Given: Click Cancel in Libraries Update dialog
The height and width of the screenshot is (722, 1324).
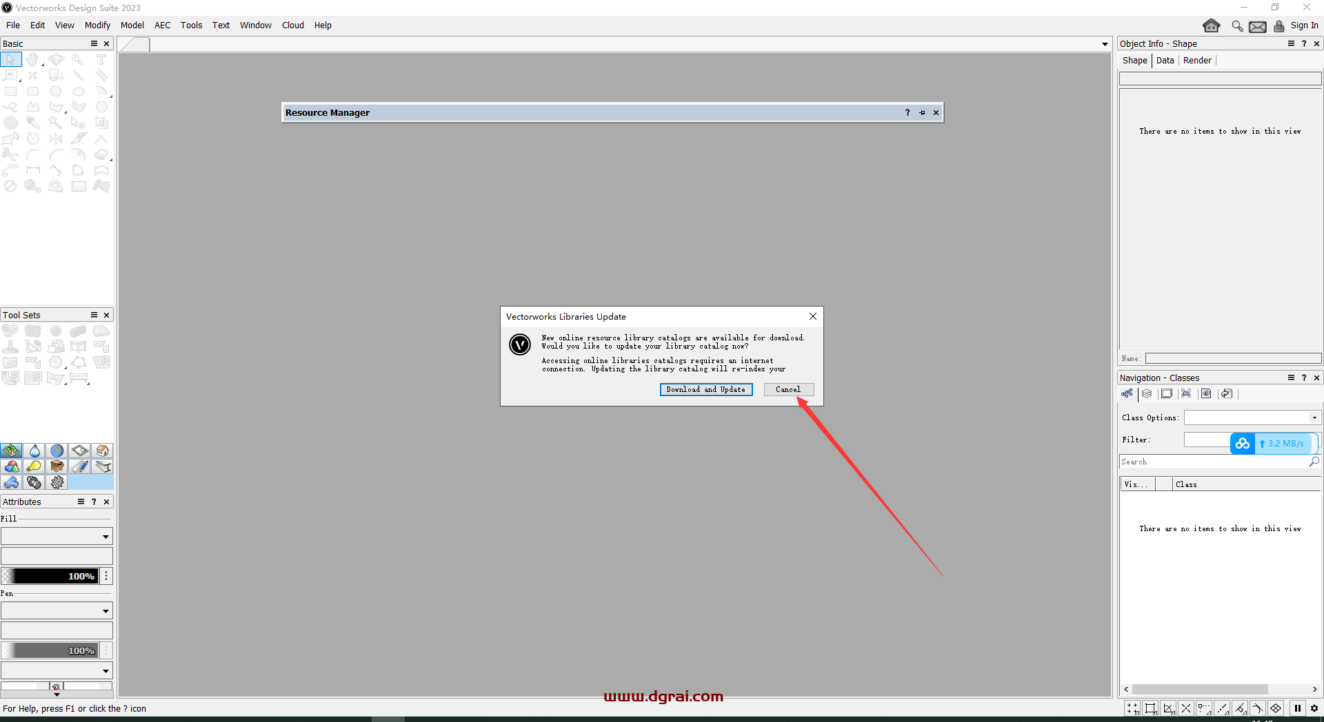Looking at the screenshot, I should point(788,389).
